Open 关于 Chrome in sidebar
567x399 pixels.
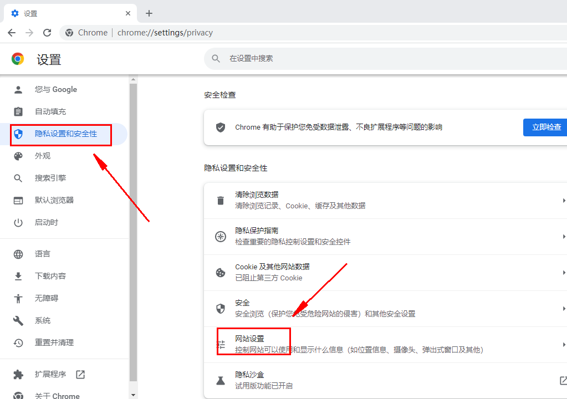64,395
